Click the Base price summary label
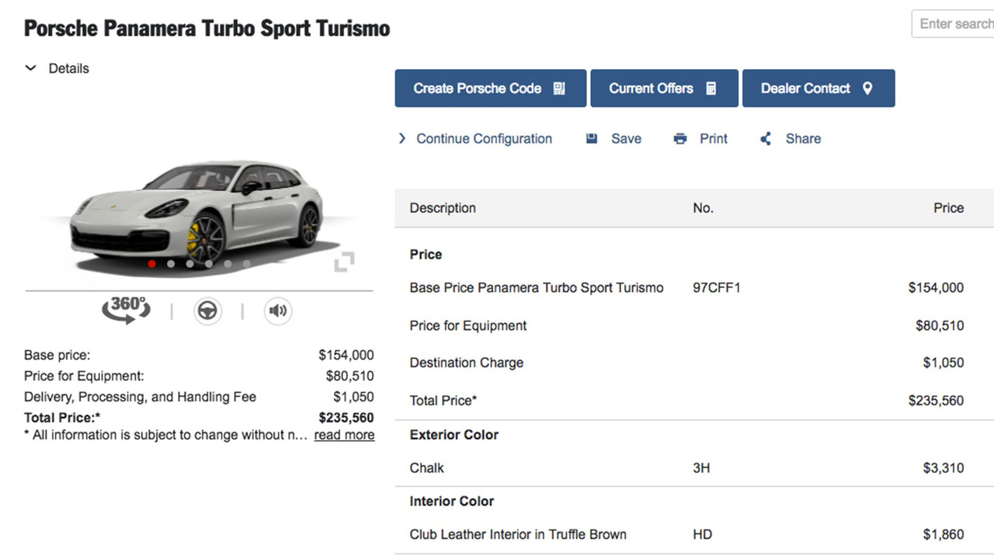The image size is (994, 559). 57,356
